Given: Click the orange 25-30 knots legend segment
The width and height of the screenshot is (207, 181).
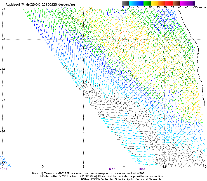Looking at the screenshot, I should (162, 3).
